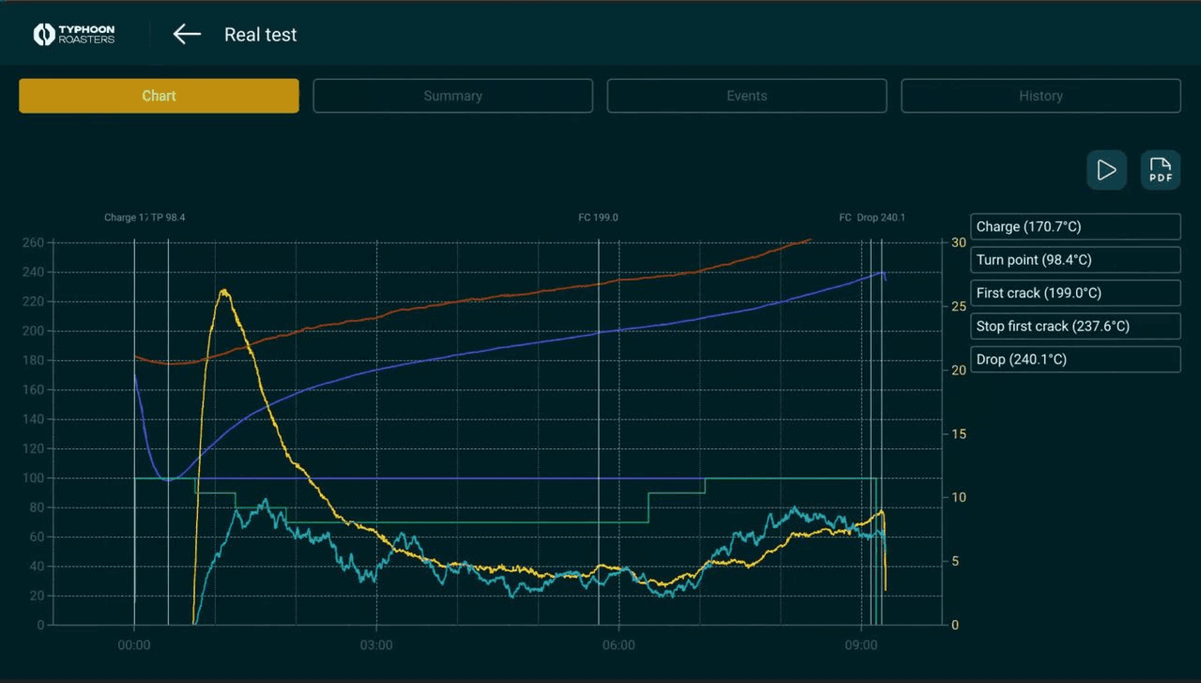Click the 06:00 time axis label
The height and width of the screenshot is (683, 1201).
click(x=618, y=645)
